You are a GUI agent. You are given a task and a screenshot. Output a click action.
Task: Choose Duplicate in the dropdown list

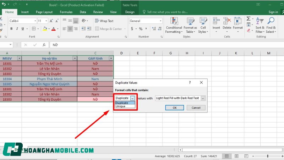125,103
